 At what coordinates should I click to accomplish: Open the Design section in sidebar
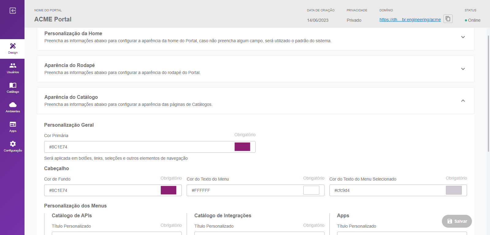tap(13, 48)
